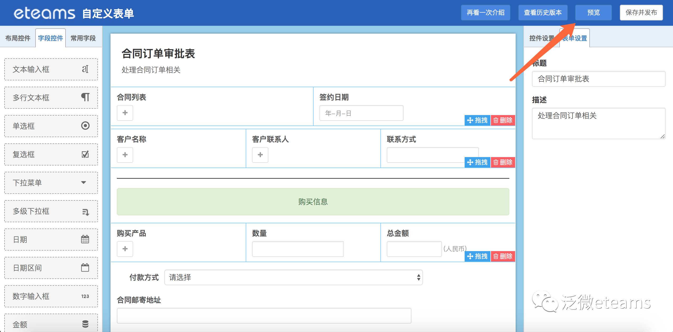Image resolution: width=673 pixels, height=332 pixels.
Task: Delete the 购买产品 row with 删除
Action: 503,256
